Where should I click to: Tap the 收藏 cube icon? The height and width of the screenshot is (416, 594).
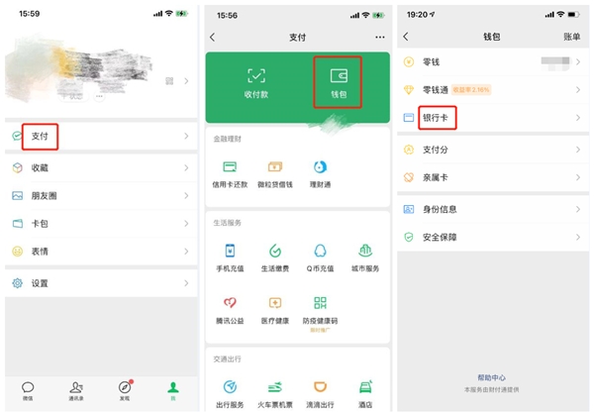[x=18, y=167]
